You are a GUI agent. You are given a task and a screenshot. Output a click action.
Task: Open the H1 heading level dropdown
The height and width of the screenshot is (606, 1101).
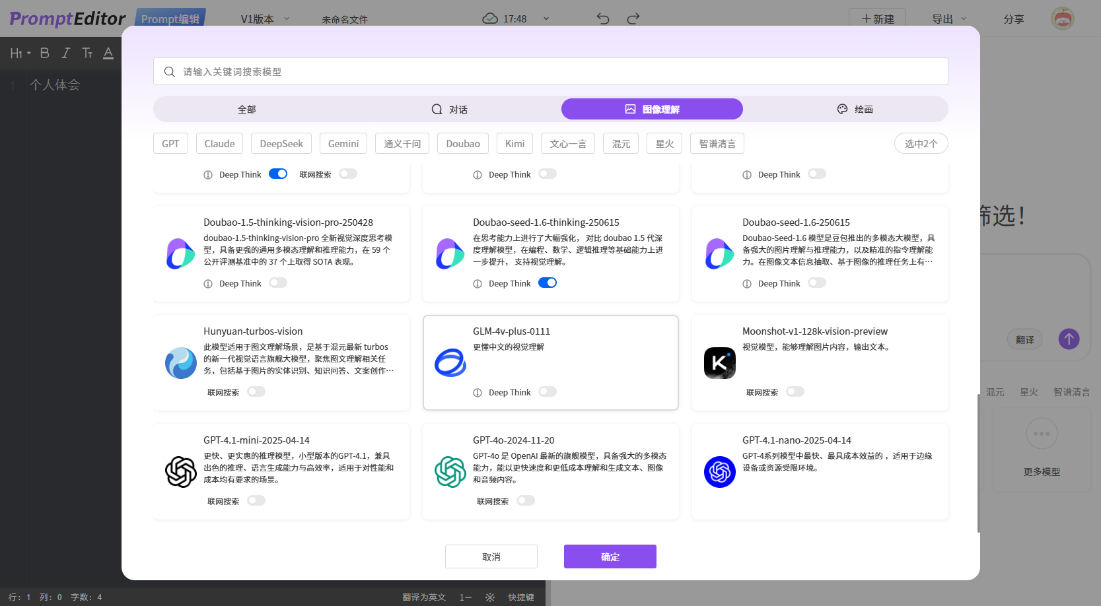pyautogui.click(x=20, y=53)
